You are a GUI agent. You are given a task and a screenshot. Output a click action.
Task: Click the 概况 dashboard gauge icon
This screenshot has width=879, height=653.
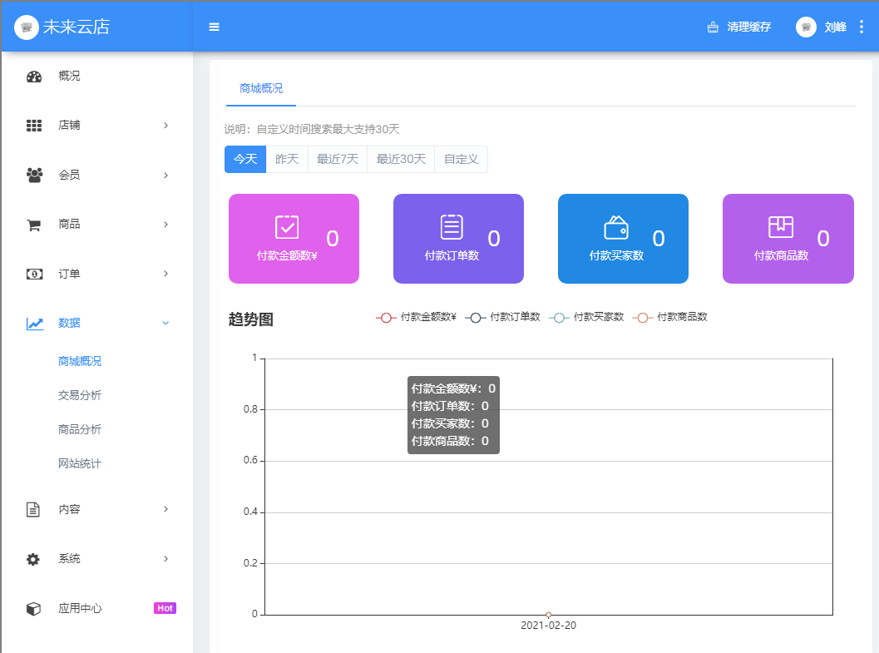pyautogui.click(x=34, y=77)
